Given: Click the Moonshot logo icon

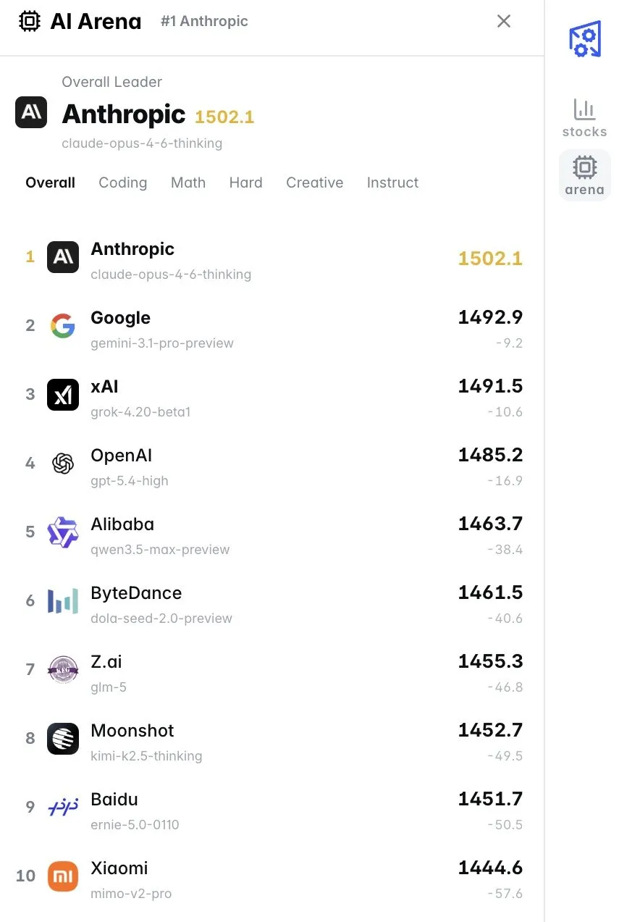Looking at the screenshot, I should (x=63, y=739).
